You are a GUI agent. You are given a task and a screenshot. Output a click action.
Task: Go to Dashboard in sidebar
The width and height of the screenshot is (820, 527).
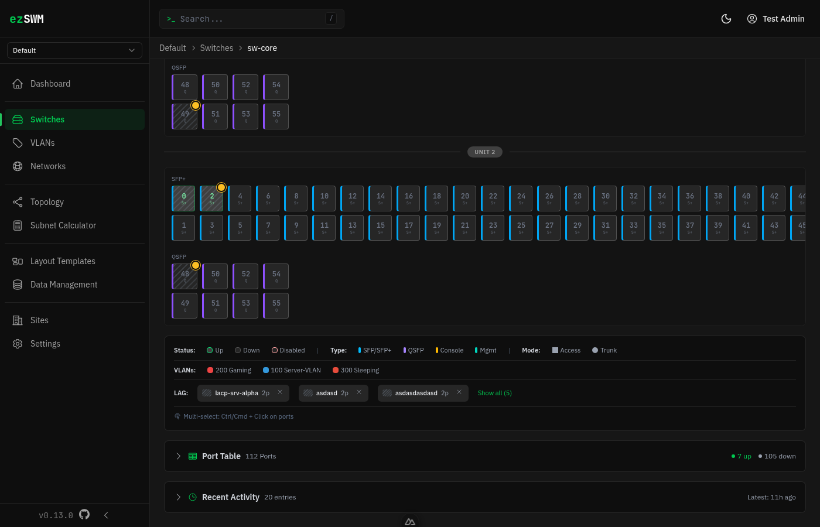coord(74,84)
